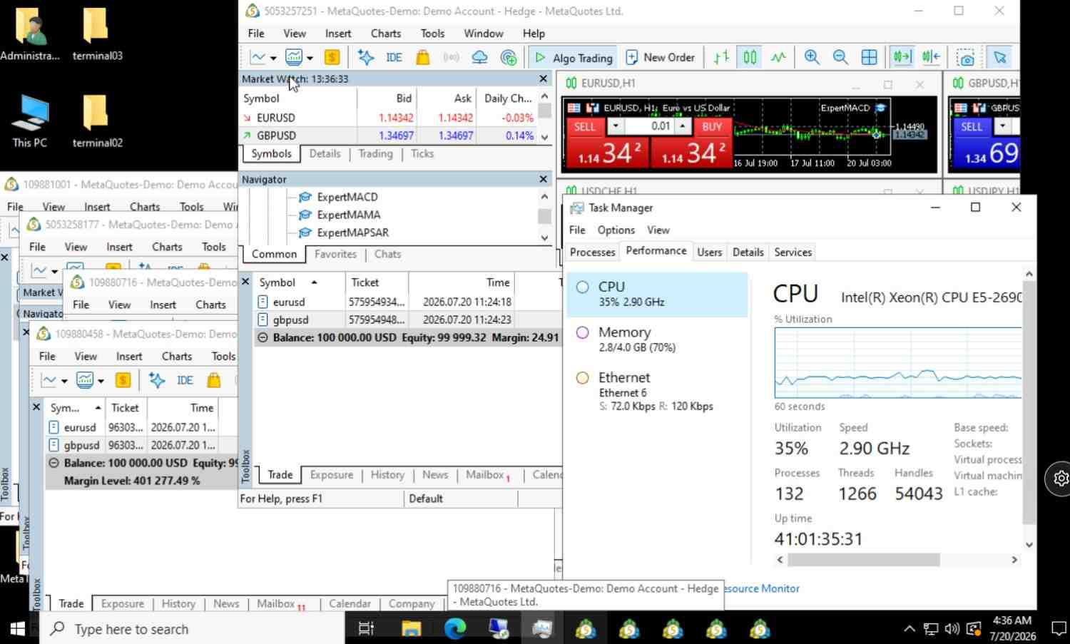Viewport: 1070px width, 644px height.
Task: Click the Signals broadcast icon in main toolbar
Action: pyautogui.click(x=451, y=58)
